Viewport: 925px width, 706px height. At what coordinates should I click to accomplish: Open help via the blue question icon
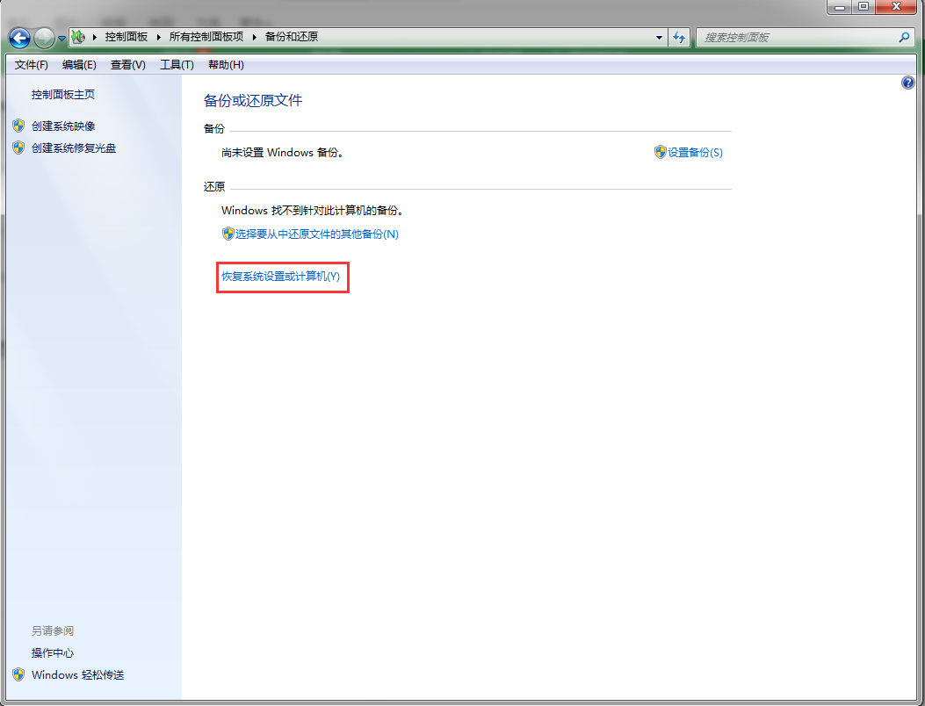pyautogui.click(x=908, y=83)
